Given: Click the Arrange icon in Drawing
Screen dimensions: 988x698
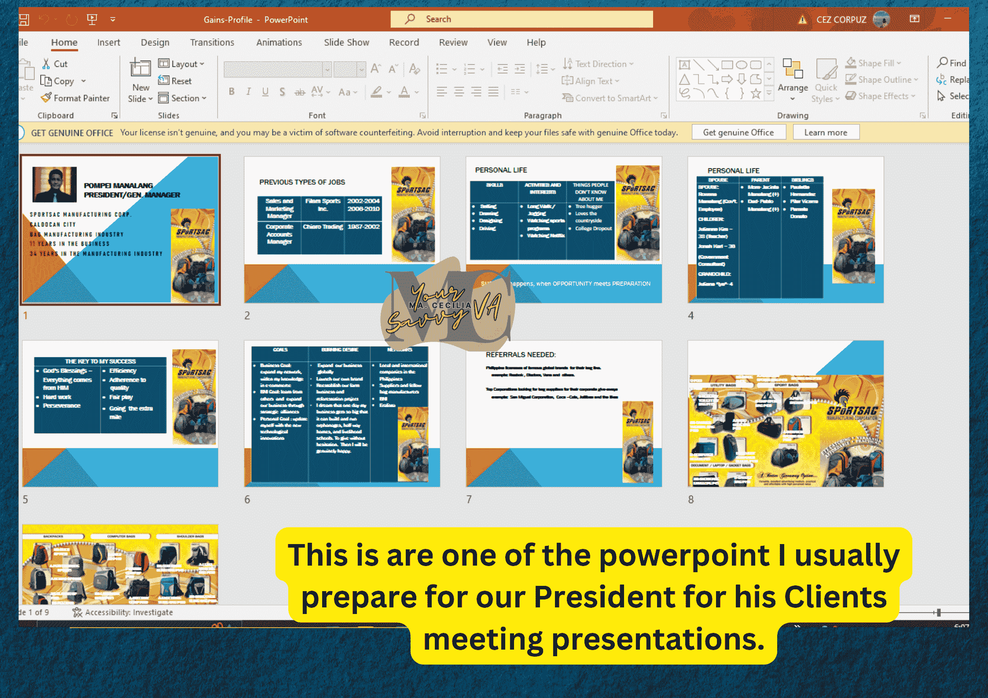Looking at the screenshot, I should tap(792, 69).
